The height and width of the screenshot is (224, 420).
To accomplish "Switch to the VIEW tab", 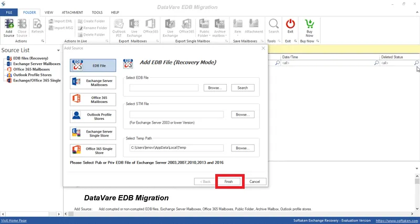I will [49, 12].
